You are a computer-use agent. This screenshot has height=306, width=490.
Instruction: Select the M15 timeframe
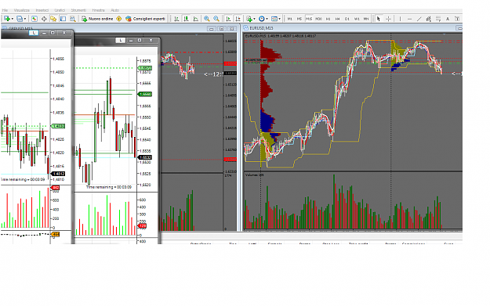[x=309, y=19]
